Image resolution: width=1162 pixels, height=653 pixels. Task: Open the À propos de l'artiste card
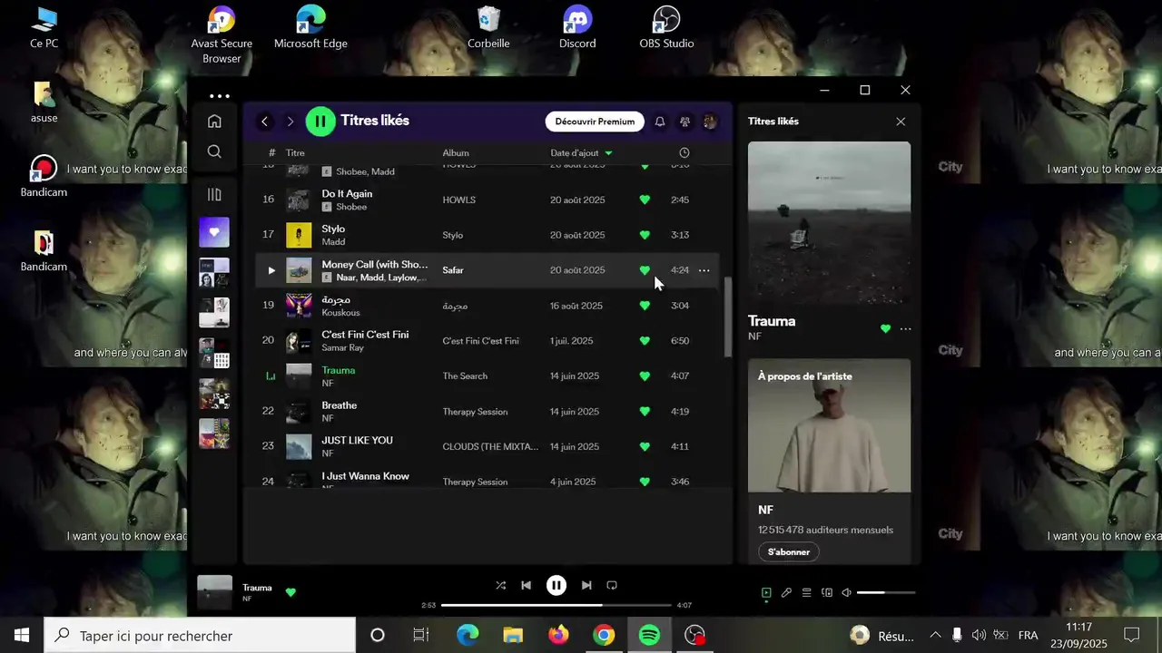[x=829, y=463]
